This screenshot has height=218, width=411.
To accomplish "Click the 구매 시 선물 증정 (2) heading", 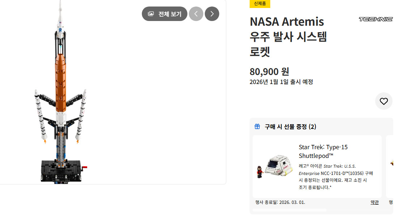I will [x=290, y=127].
